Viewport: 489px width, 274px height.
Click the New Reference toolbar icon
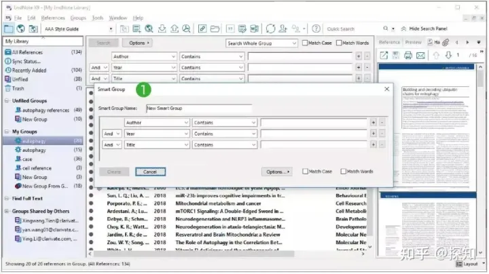tap(137, 29)
